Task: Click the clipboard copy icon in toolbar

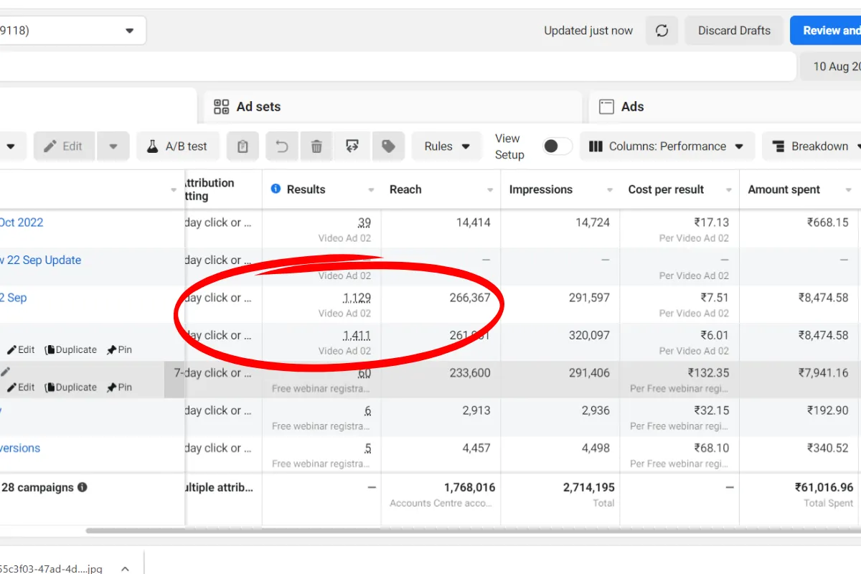Action: click(x=243, y=146)
